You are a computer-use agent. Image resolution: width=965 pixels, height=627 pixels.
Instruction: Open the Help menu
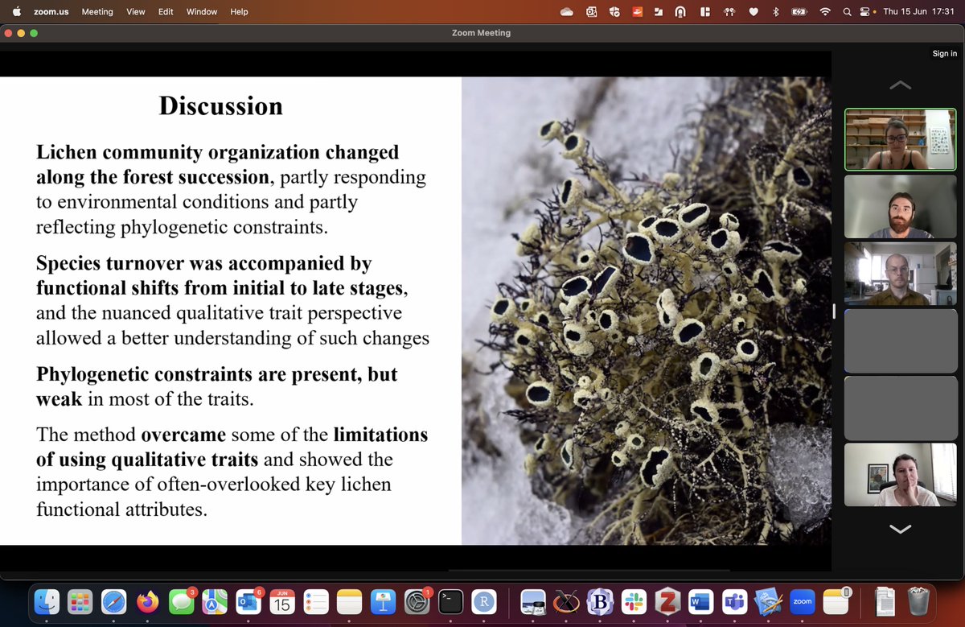(x=239, y=12)
